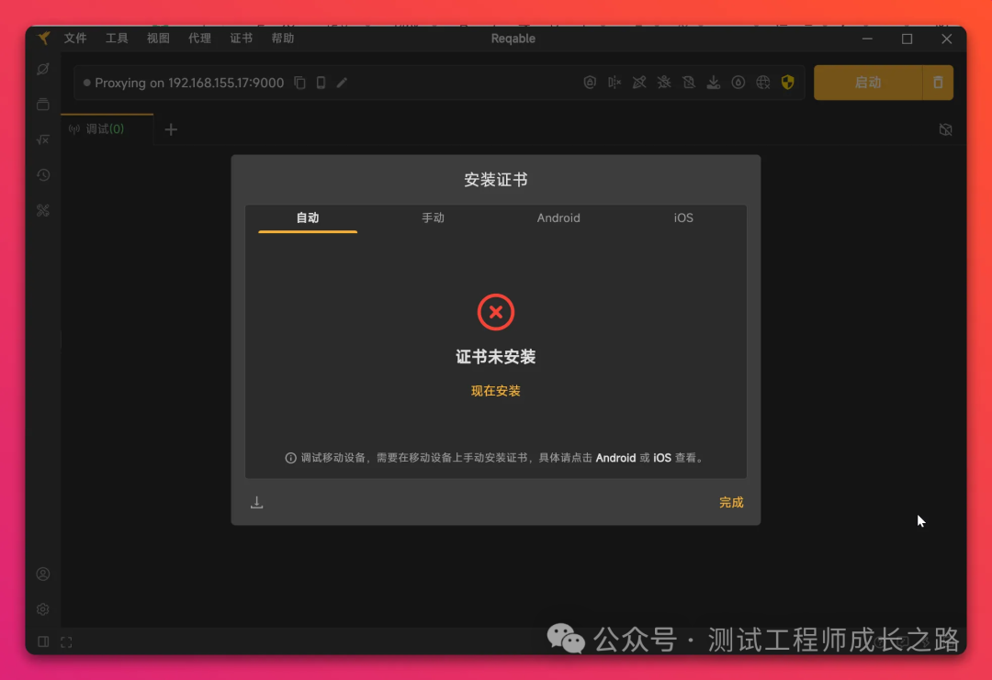The image size is (992, 680).
Task: Close the Reqable window
Action: 946,39
